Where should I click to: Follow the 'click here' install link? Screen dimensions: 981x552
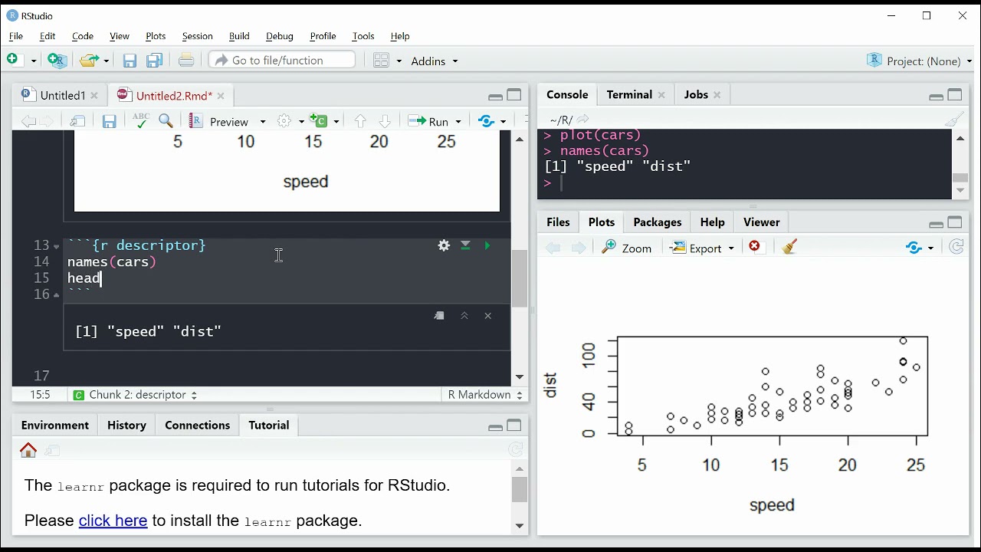pyautogui.click(x=113, y=521)
